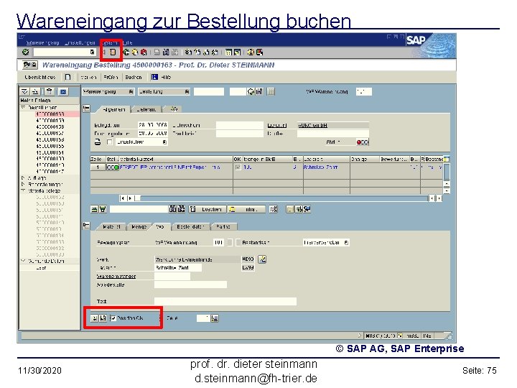Screen dimensions: 517x388
Task: Expand the Aufträge tree node
Action: [23, 178]
